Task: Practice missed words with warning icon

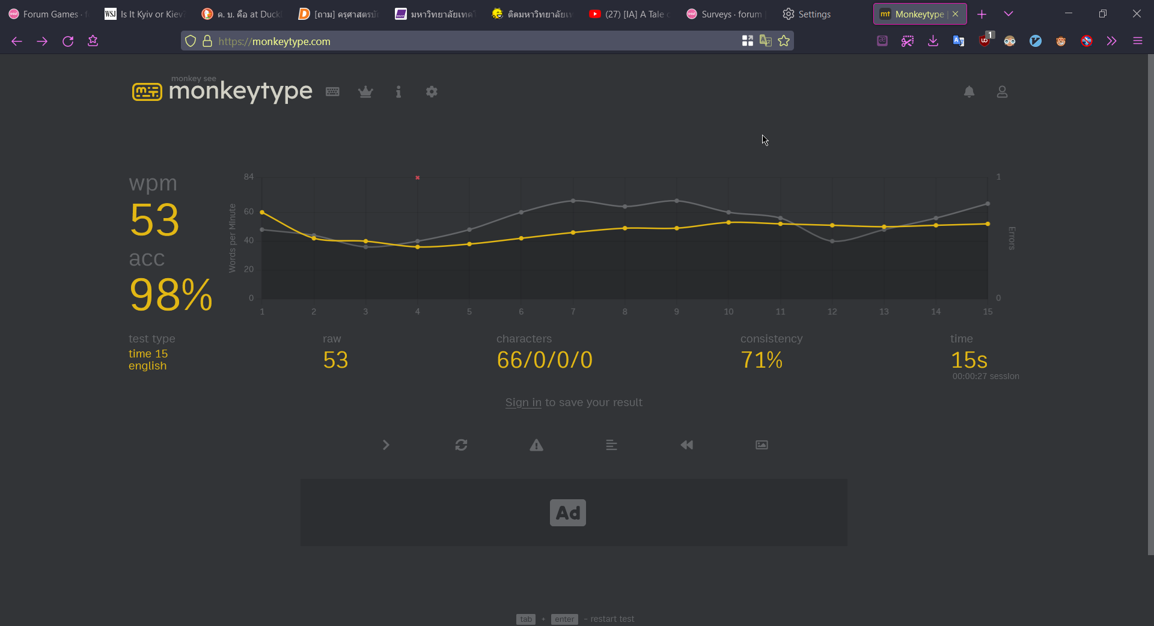Action: 536,445
